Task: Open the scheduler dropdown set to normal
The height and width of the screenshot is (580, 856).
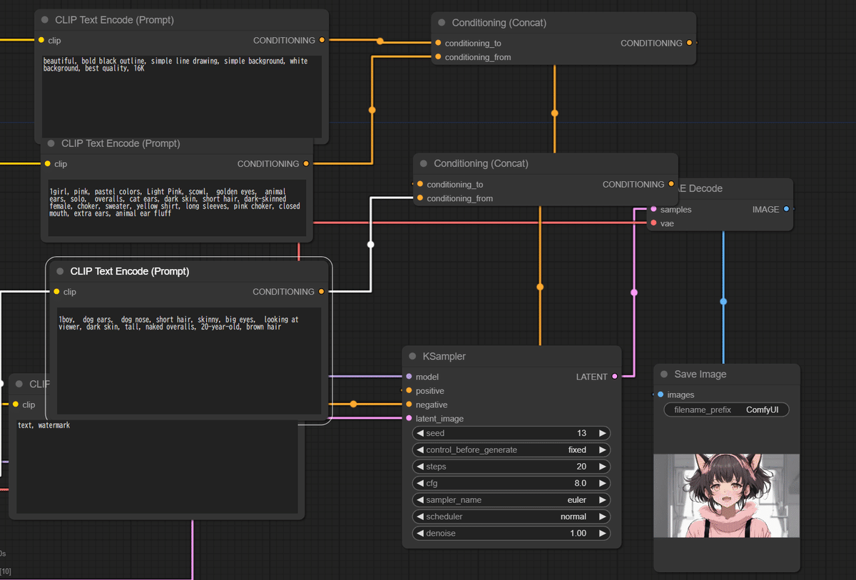Action: tap(511, 517)
